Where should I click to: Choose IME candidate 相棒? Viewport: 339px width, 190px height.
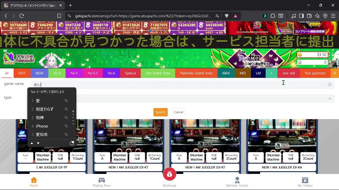click(40, 118)
